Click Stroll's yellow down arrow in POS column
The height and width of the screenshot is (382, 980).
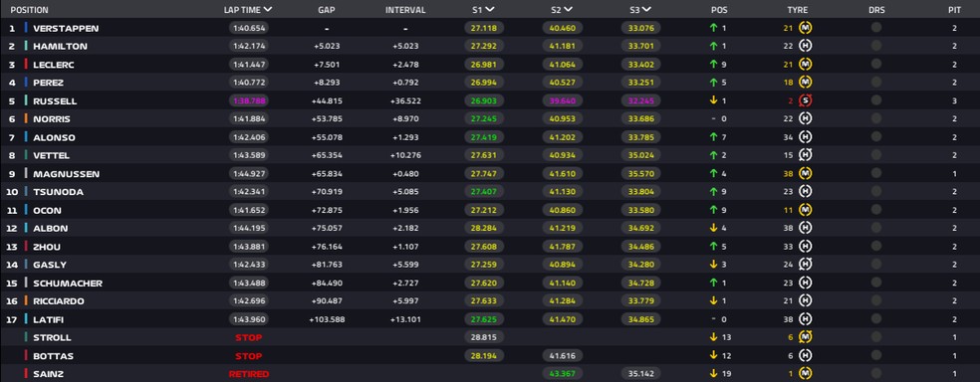[x=713, y=337]
